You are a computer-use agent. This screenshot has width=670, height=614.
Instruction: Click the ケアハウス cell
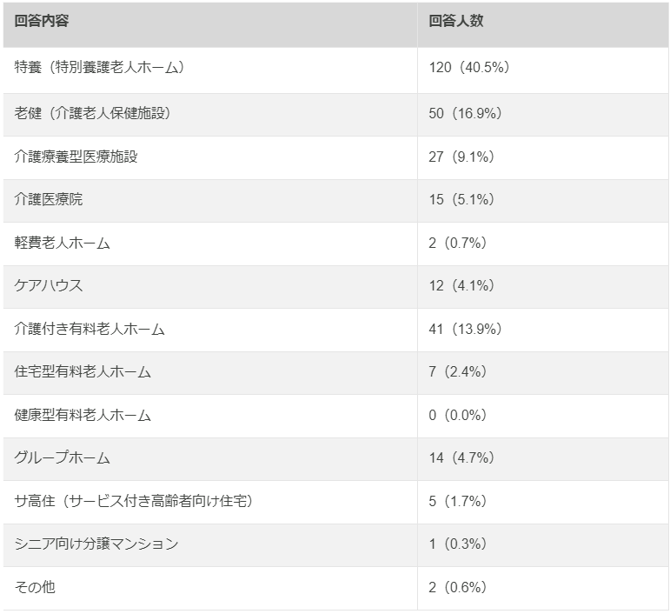50,286
